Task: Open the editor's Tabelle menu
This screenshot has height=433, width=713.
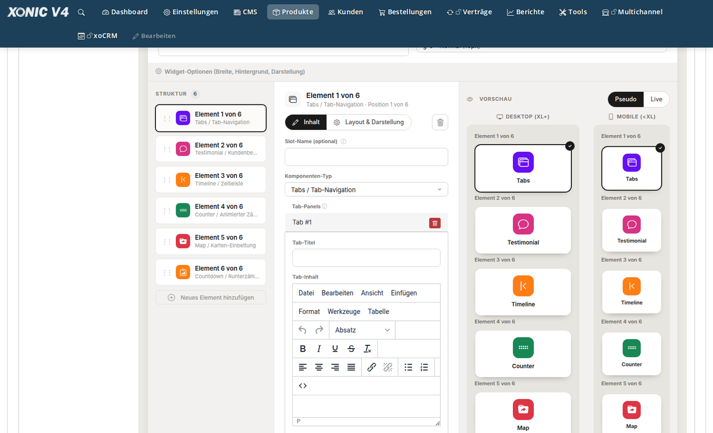Action: click(x=378, y=311)
